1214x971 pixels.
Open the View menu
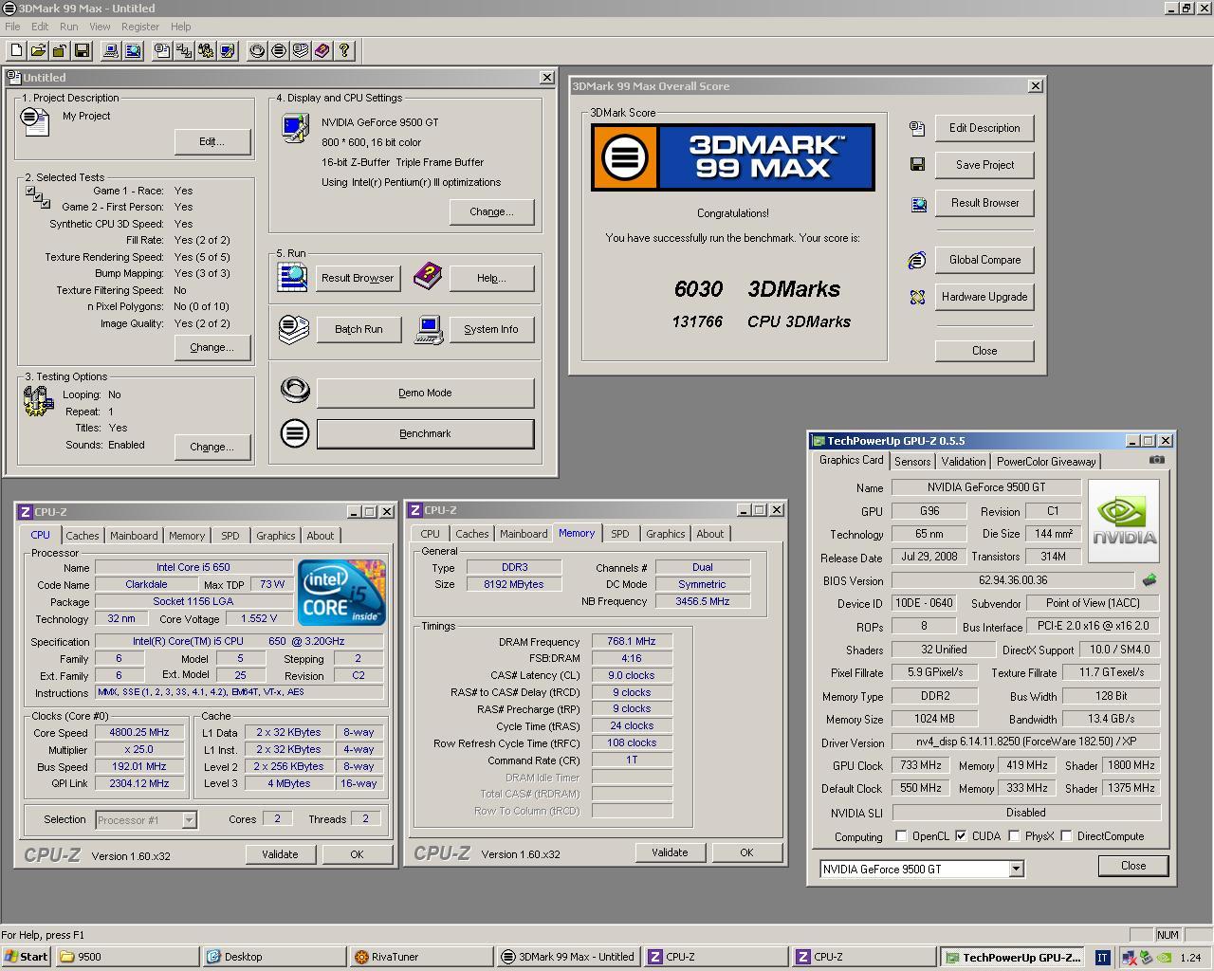(x=100, y=27)
